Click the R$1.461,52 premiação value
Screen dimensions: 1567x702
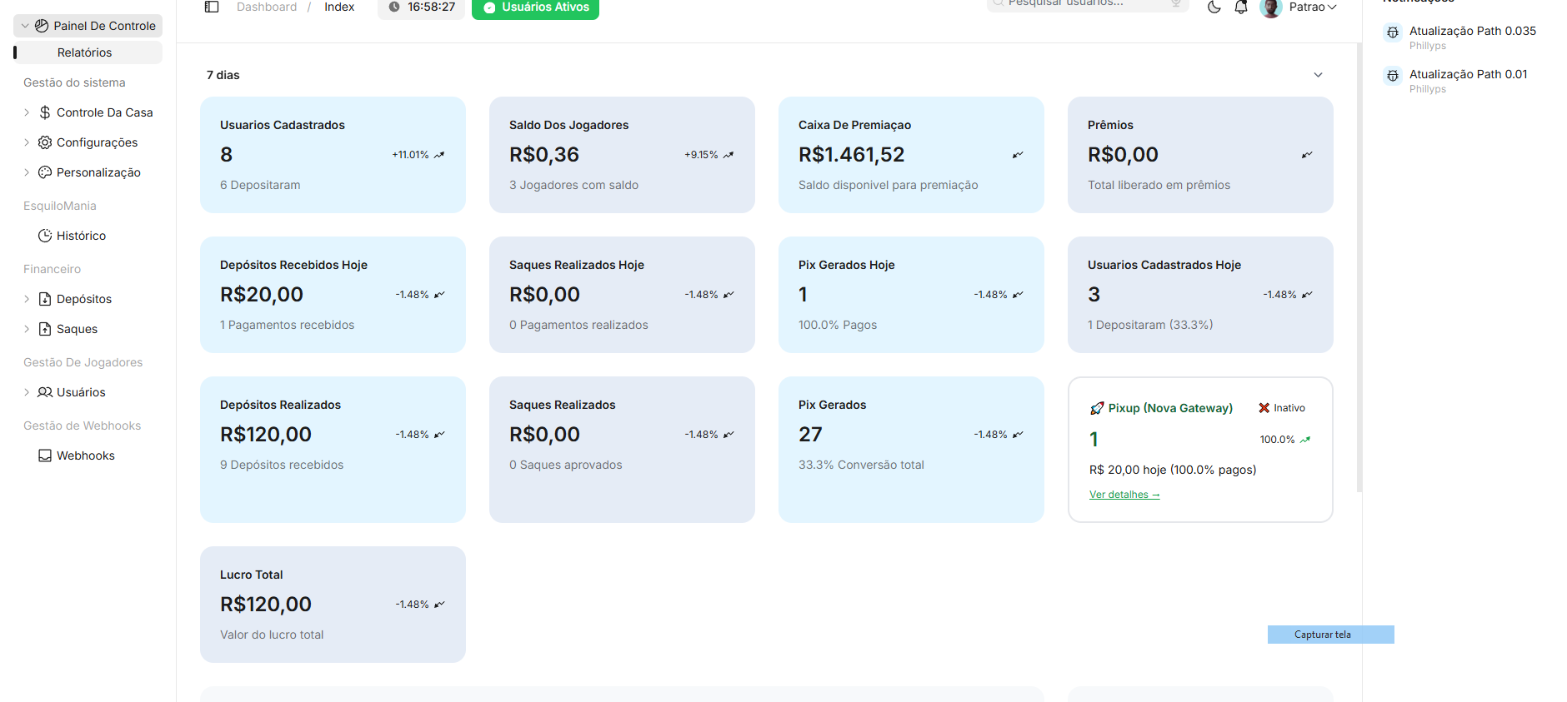pos(851,155)
